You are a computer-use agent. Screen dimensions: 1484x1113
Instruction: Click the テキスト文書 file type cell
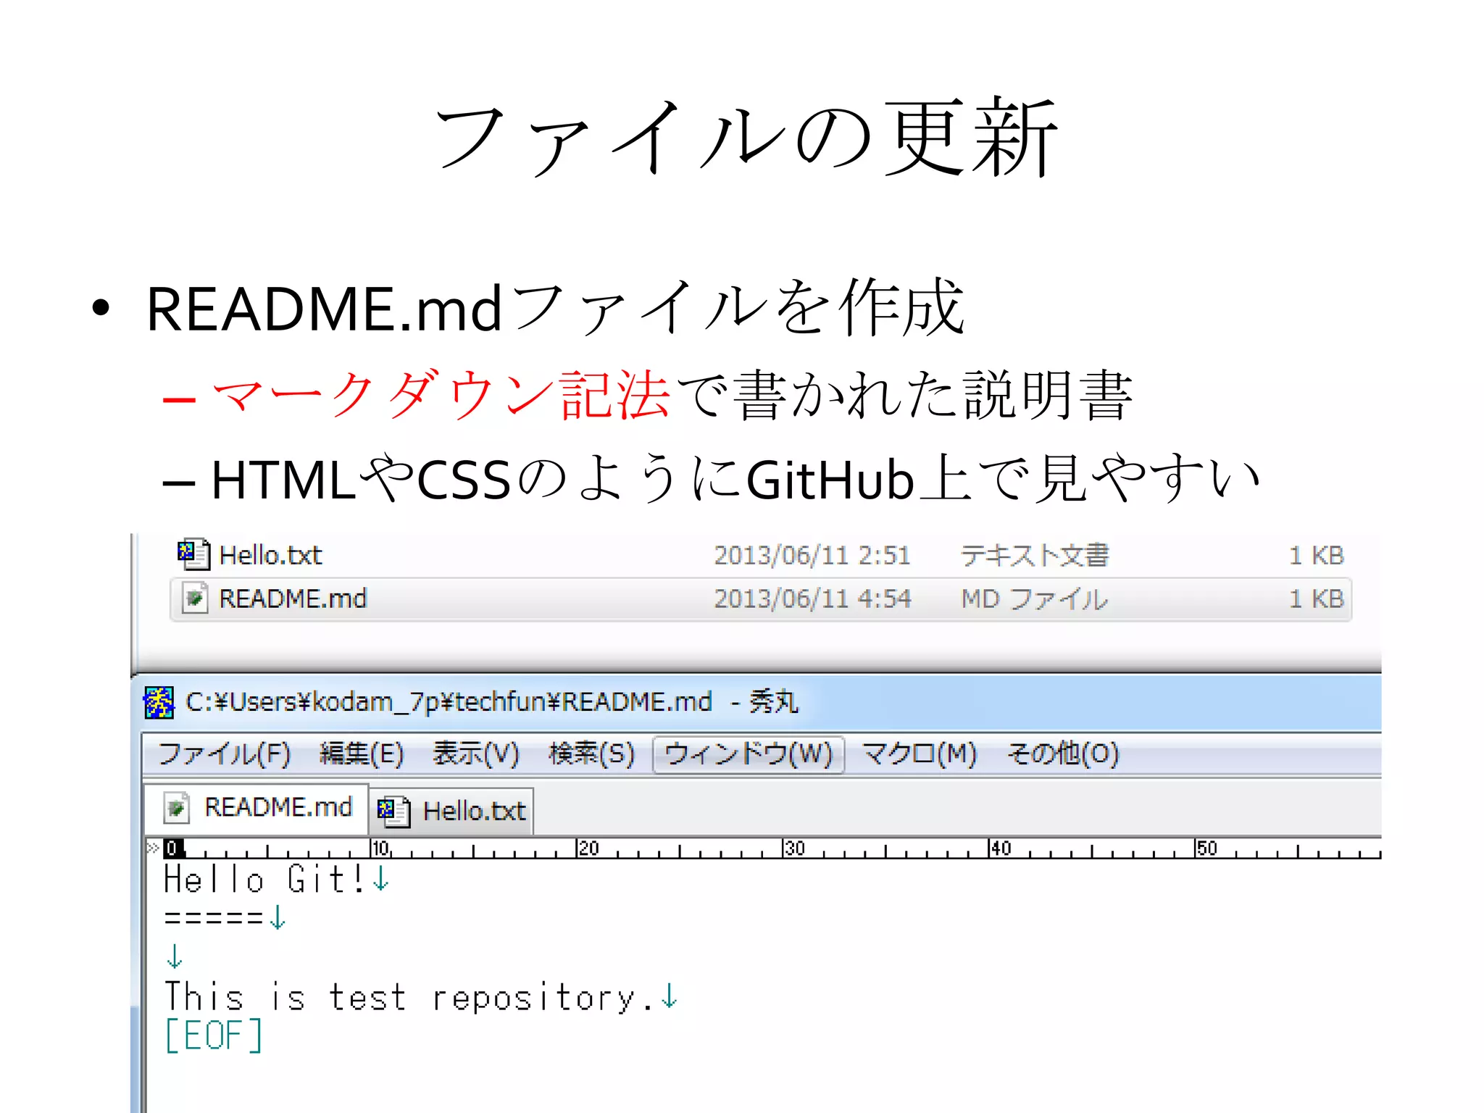pyautogui.click(x=1035, y=556)
